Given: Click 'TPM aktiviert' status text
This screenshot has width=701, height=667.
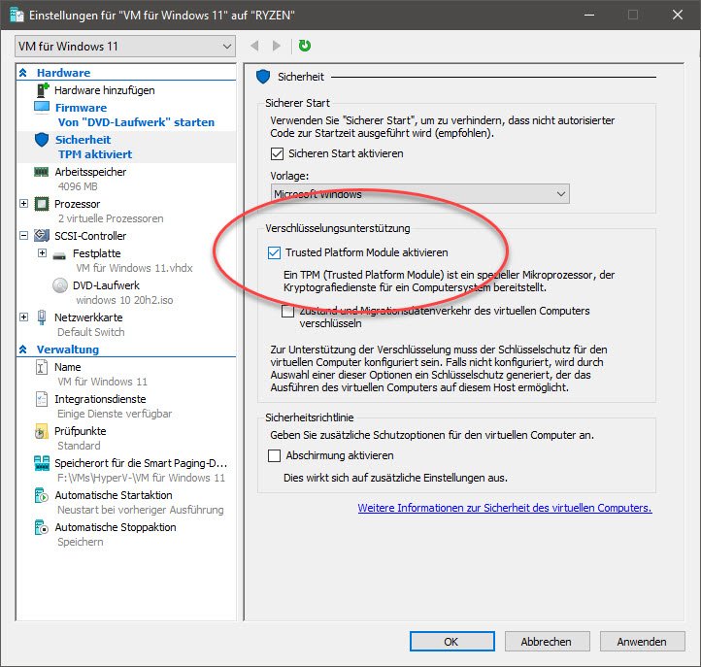Looking at the screenshot, I should (x=95, y=154).
